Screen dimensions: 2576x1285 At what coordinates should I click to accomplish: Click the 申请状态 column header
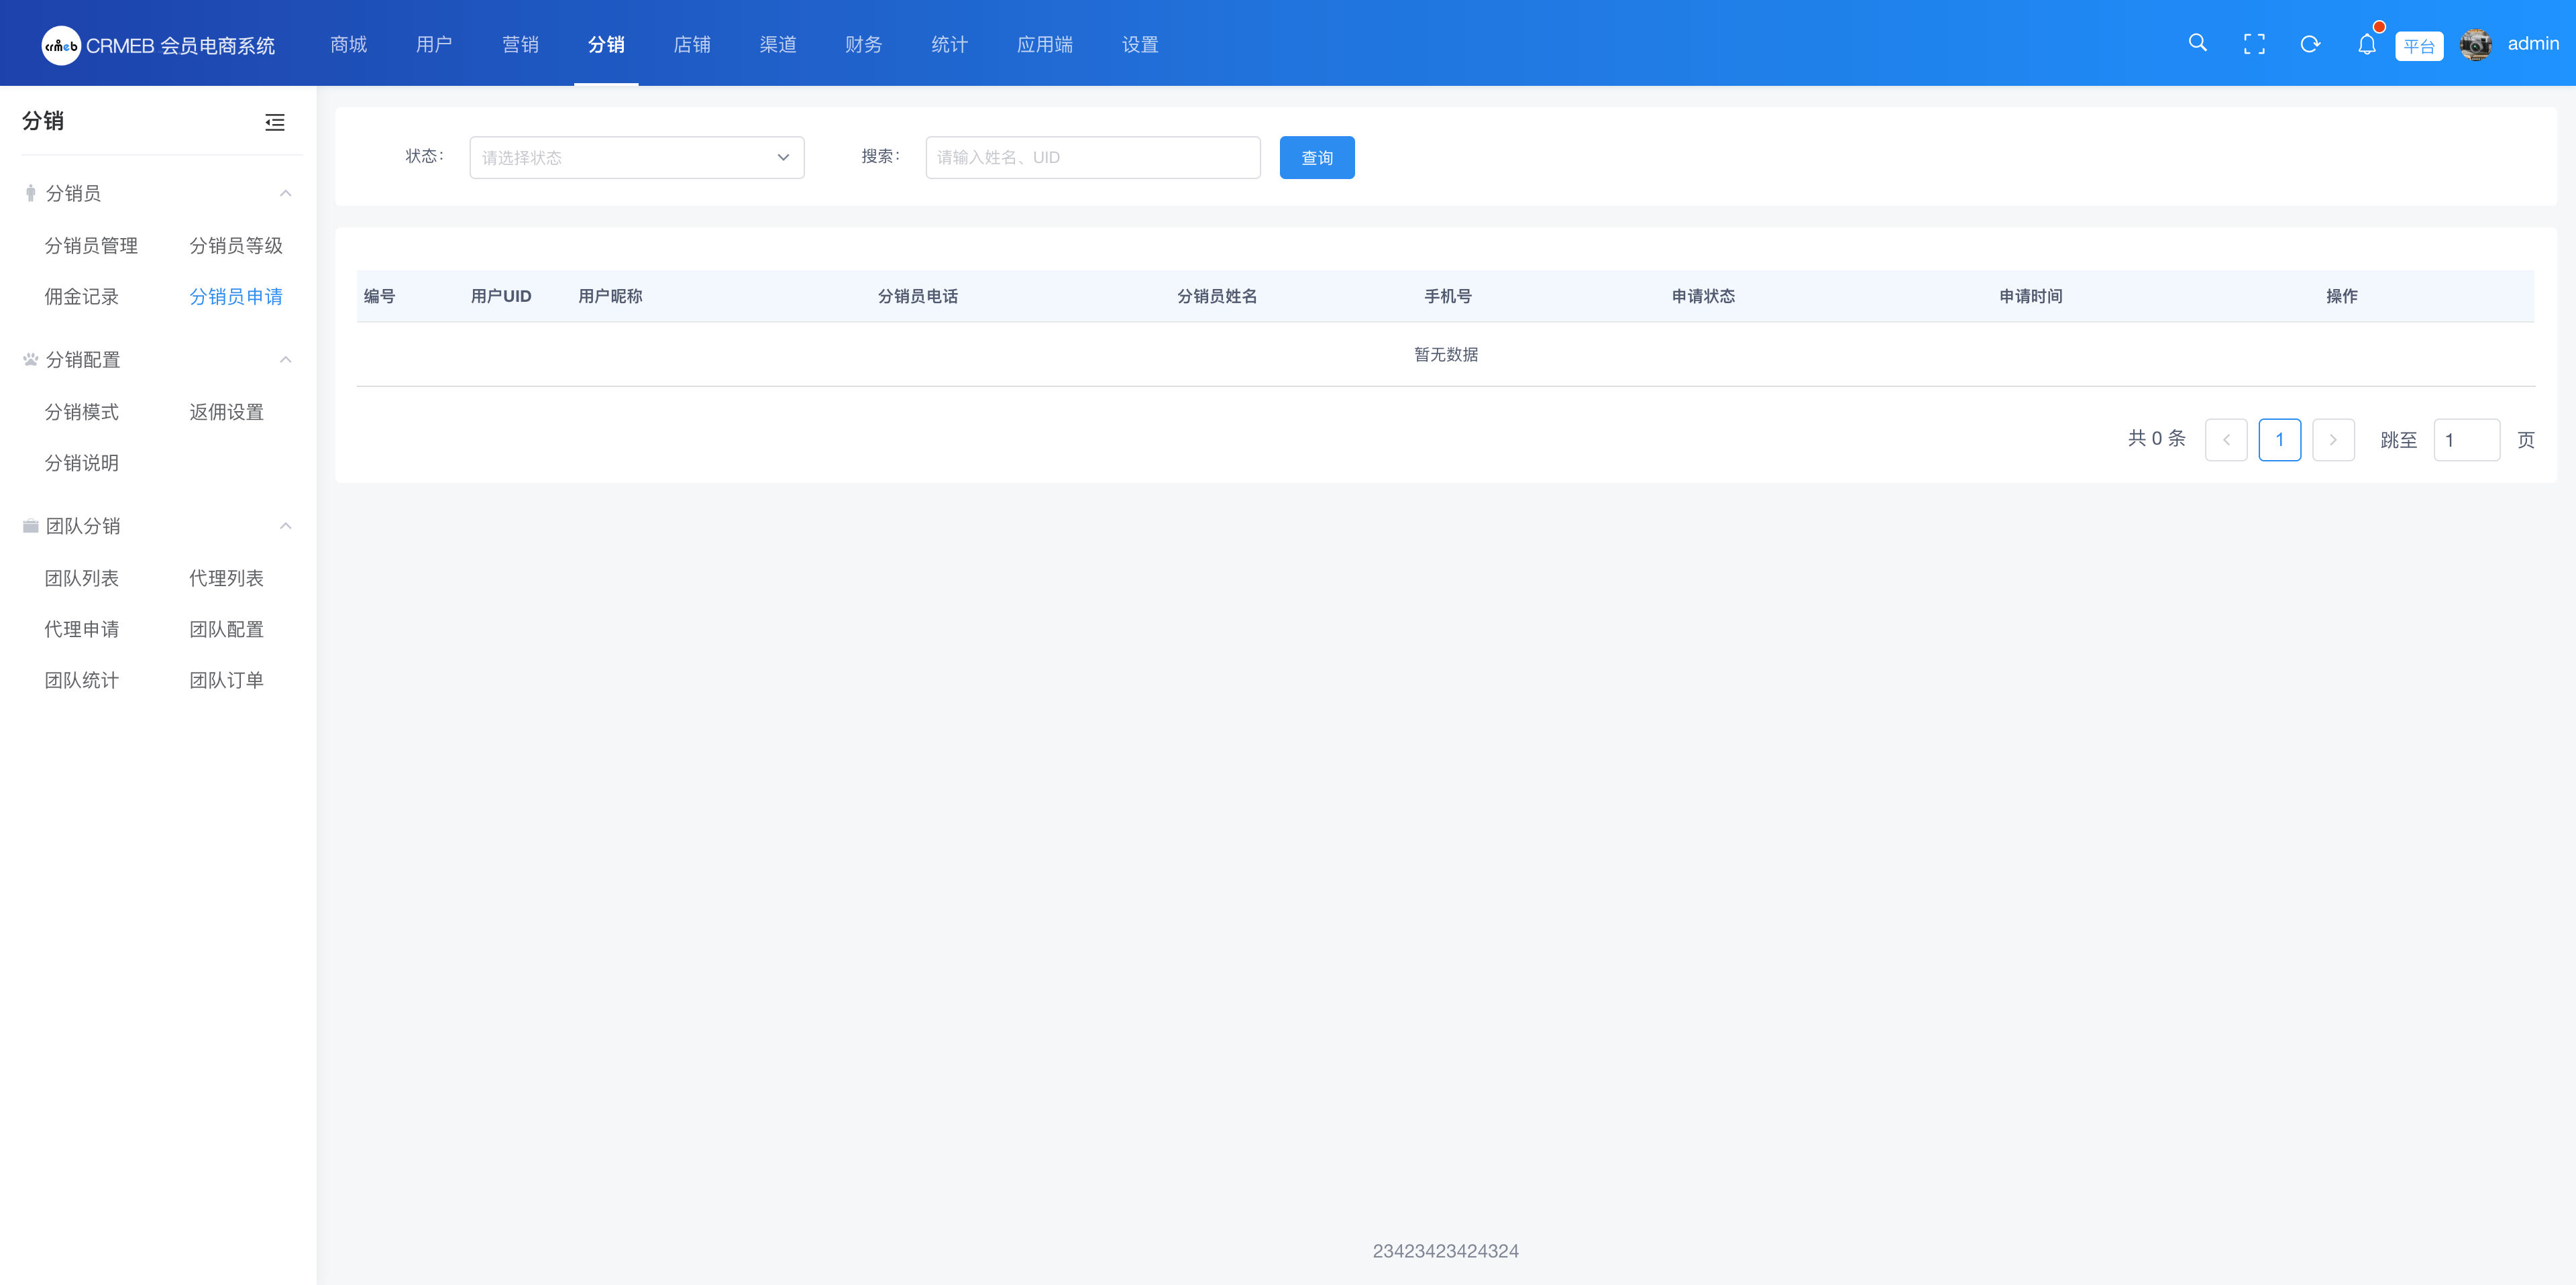(x=1704, y=296)
